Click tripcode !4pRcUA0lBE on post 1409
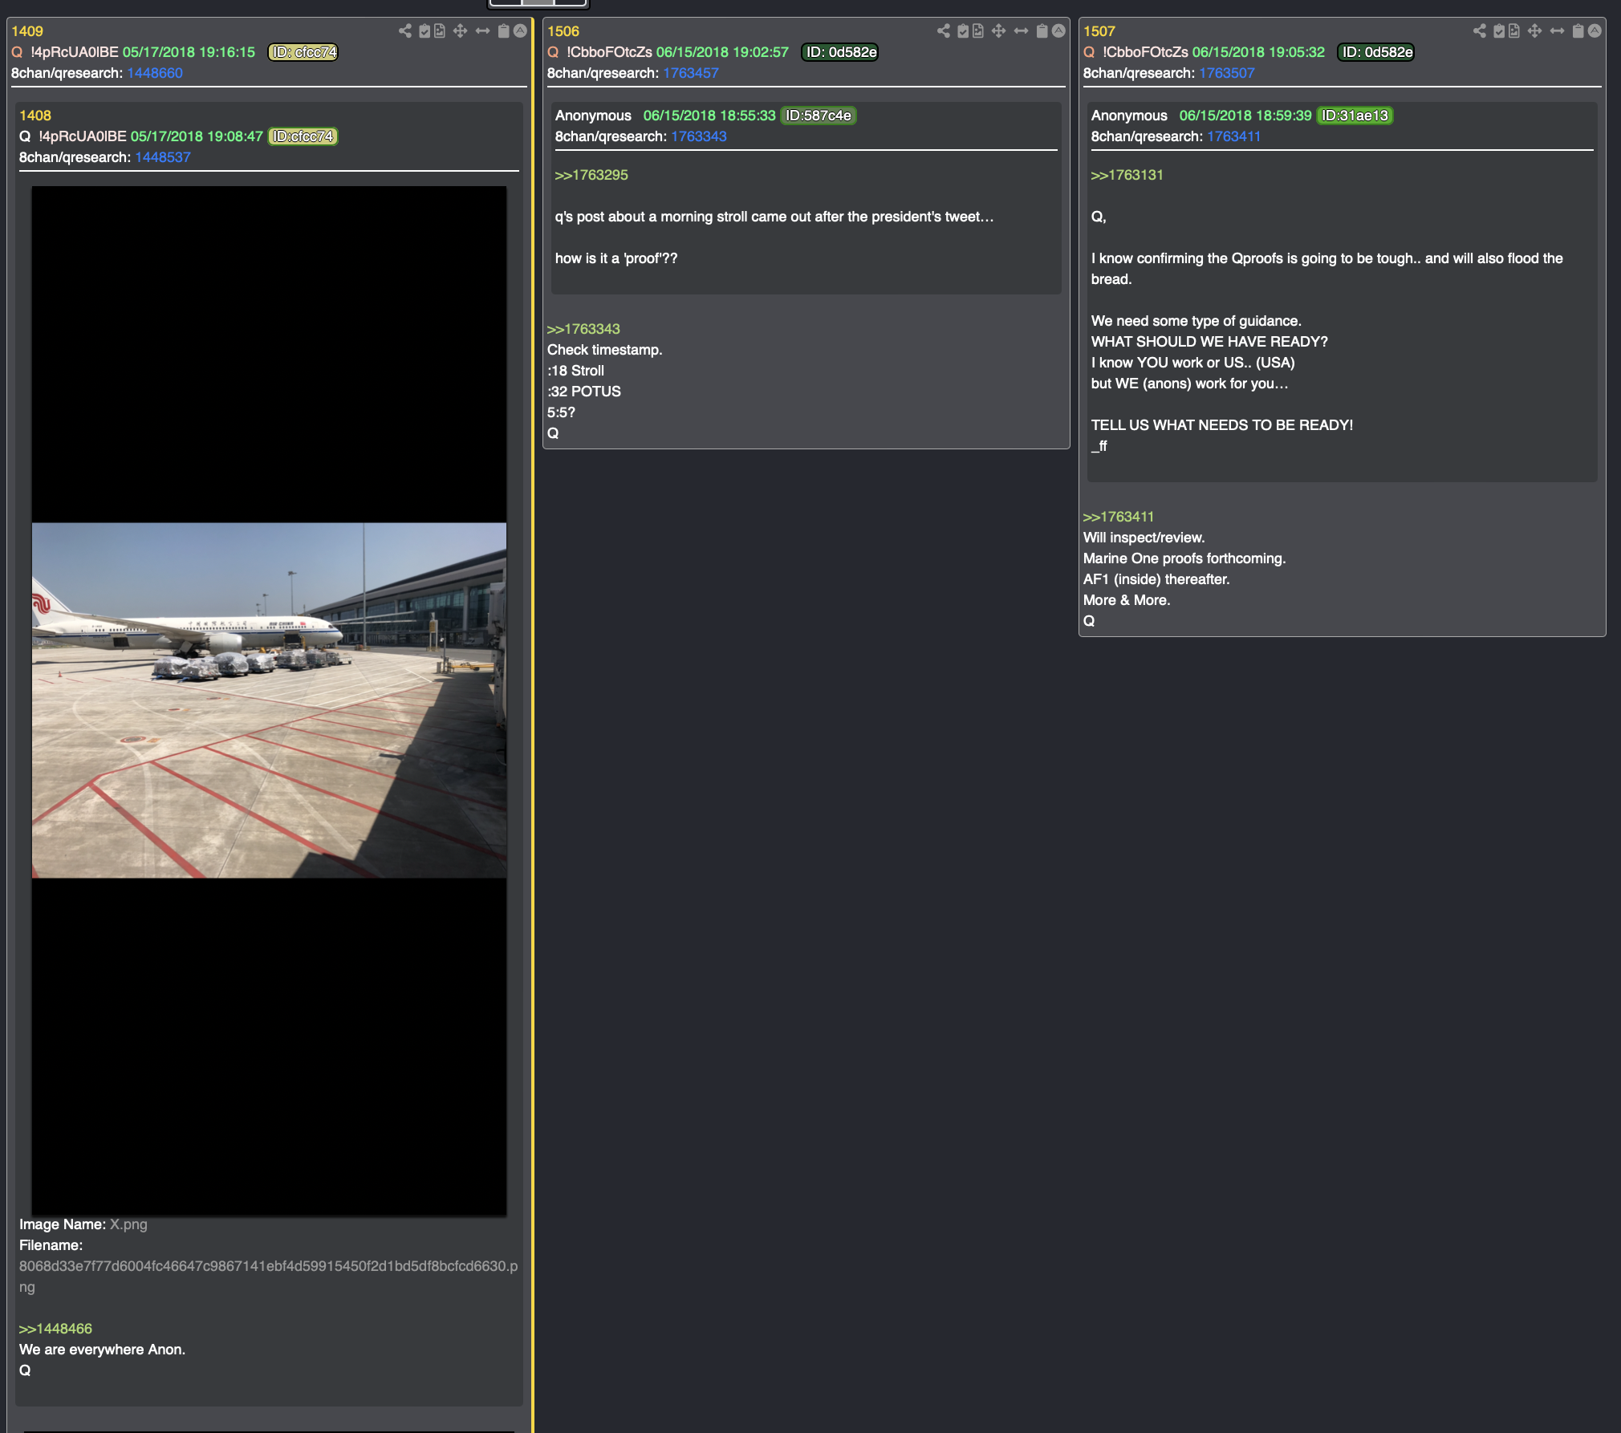The height and width of the screenshot is (1433, 1621). click(x=75, y=52)
